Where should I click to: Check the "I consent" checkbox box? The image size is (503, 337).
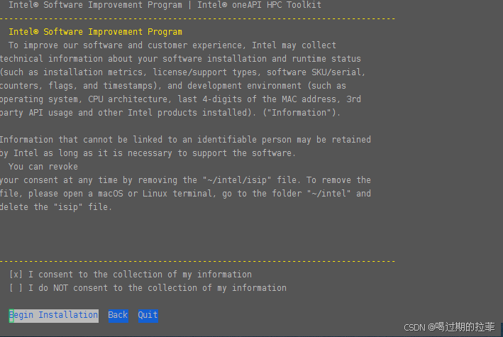(16, 275)
